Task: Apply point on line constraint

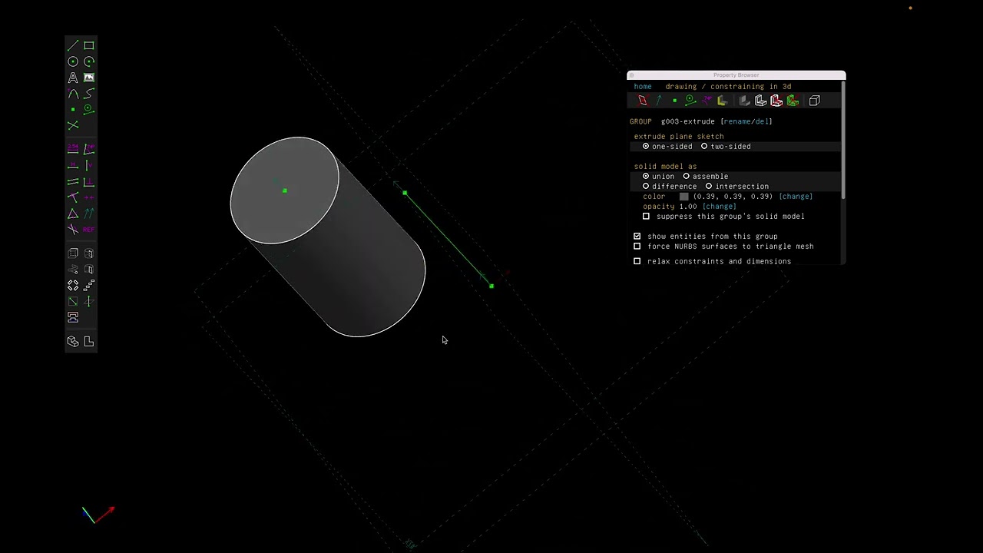Action: (x=73, y=197)
